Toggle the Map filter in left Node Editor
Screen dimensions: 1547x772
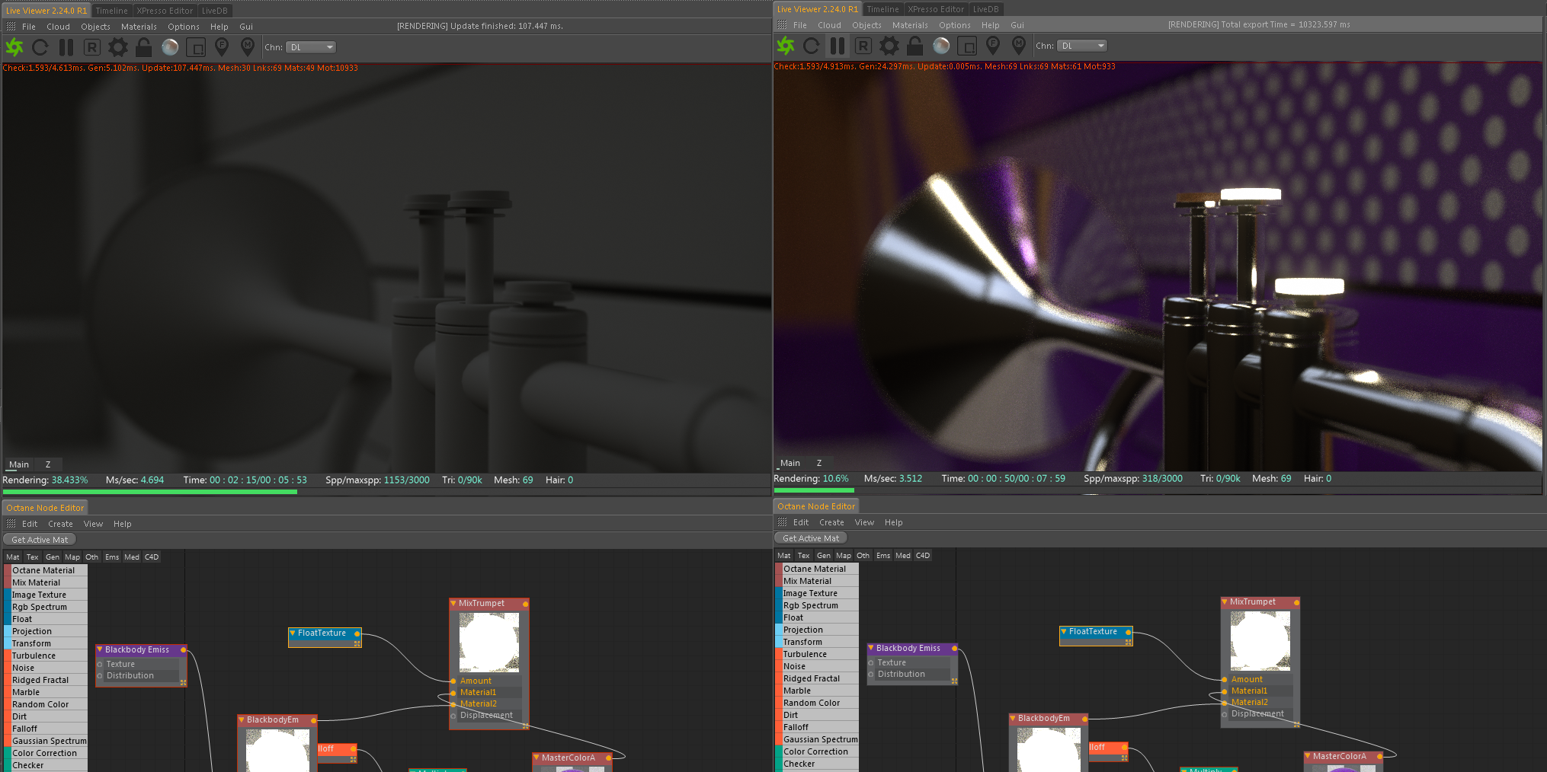tap(72, 557)
